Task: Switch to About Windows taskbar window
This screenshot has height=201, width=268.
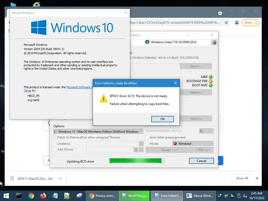Action: (200, 196)
